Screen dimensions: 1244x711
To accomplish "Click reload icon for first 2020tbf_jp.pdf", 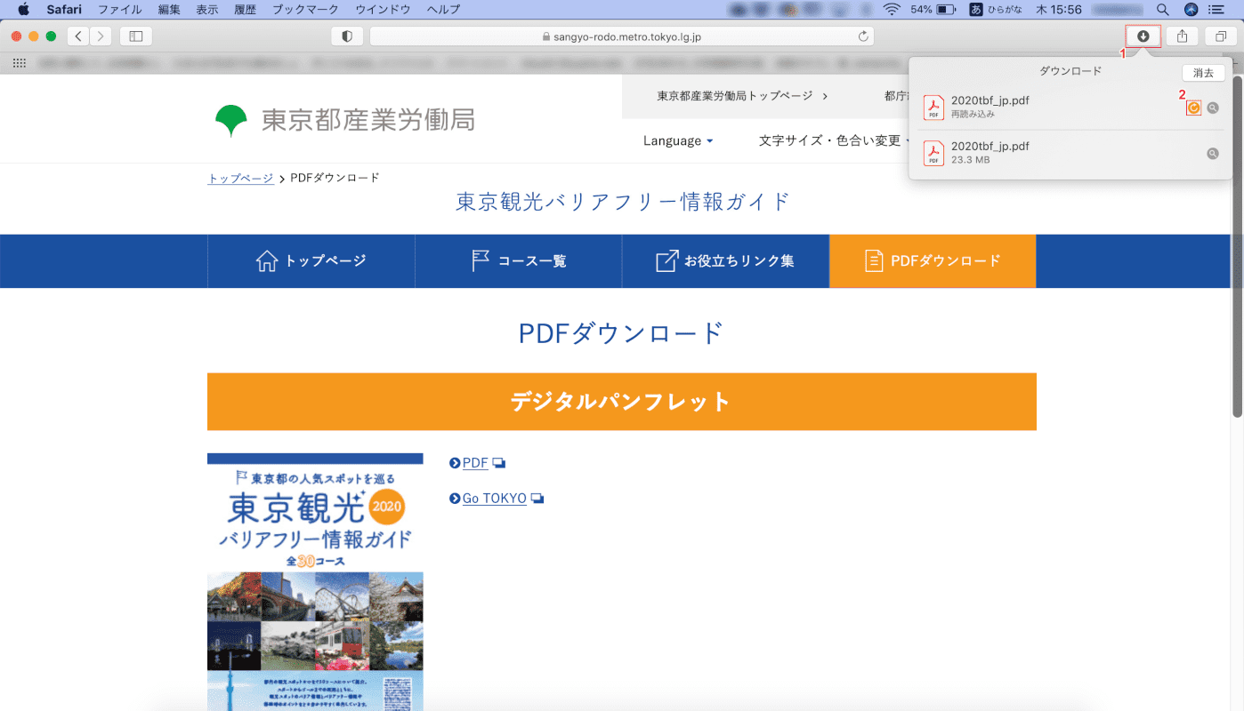I will [1194, 108].
